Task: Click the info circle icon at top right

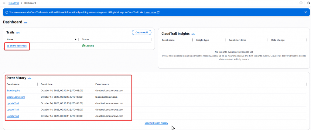Action: [x=301, y=3]
